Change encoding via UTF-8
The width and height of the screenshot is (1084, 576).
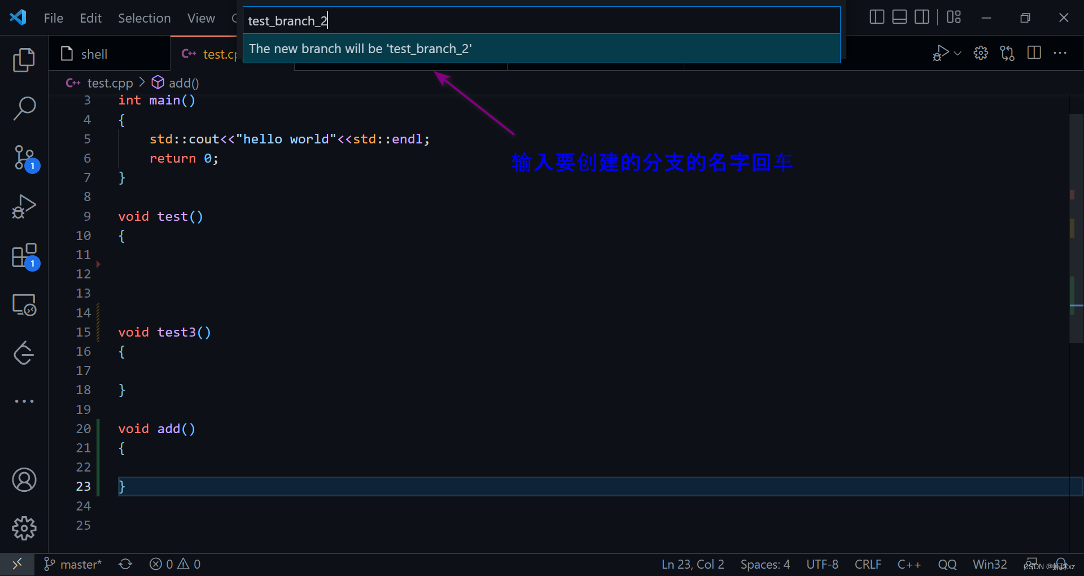[822, 564]
